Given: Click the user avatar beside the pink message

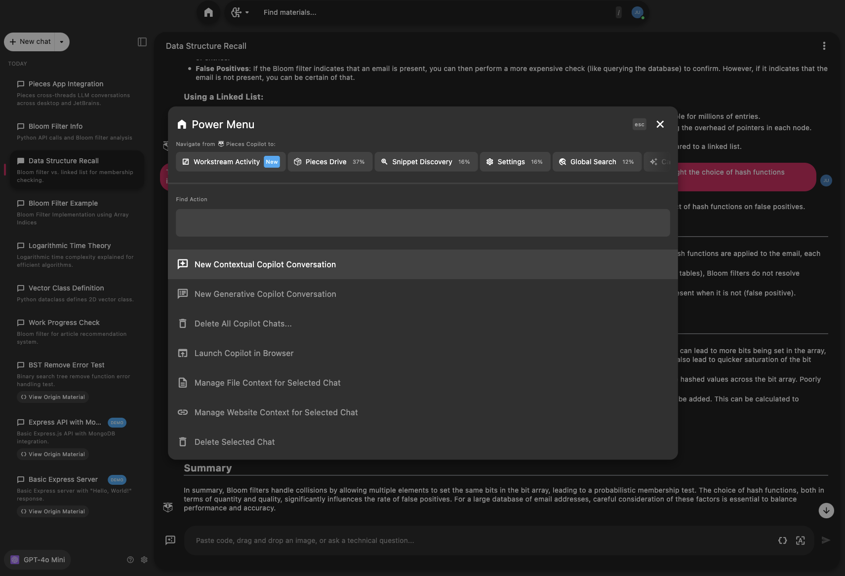Looking at the screenshot, I should pos(826,180).
